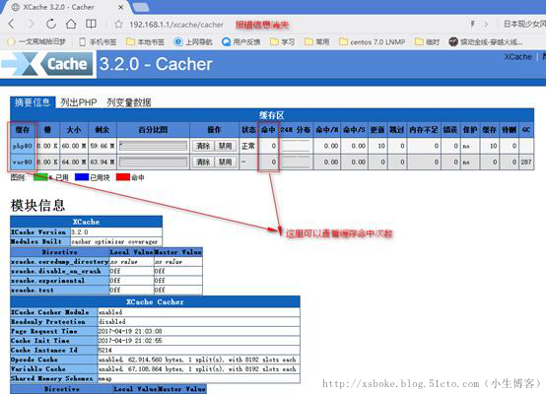Click the red 命中 legend swatch
The height and width of the screenshot is (394, 546).
123,177
